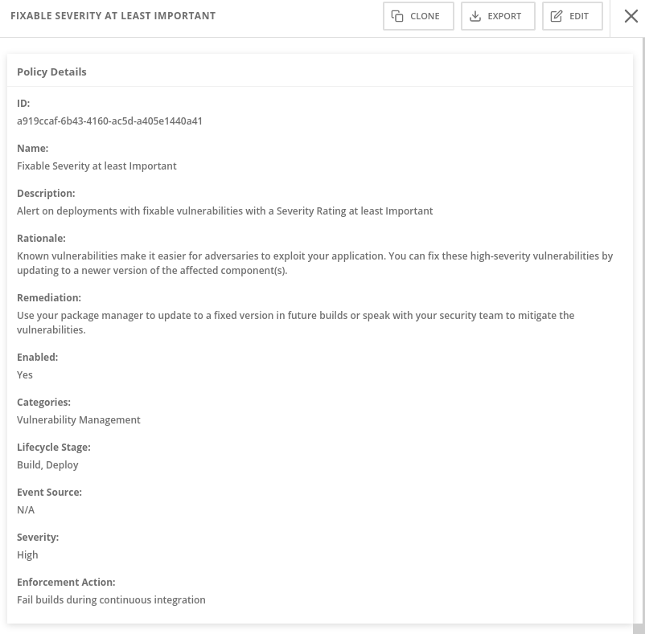Click the 'Build, Deploy' lifecycle stage value
The height and width of the screenshot is (634, 645).
[47, 464]
